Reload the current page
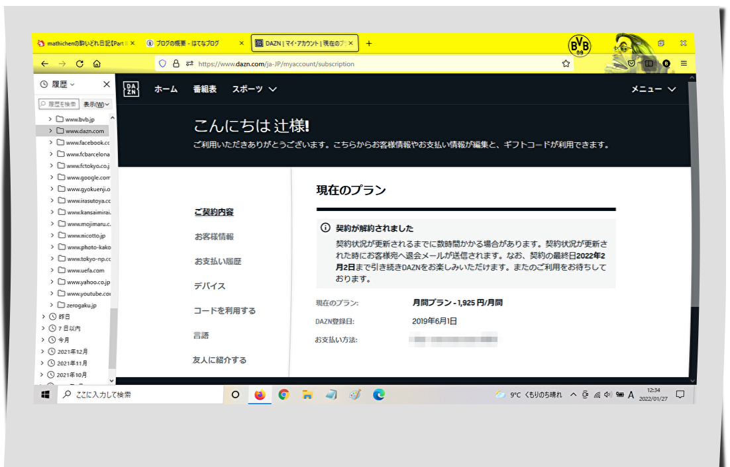Image resolution: width=730 pixels, height=467 pixels. pos(79,64)
